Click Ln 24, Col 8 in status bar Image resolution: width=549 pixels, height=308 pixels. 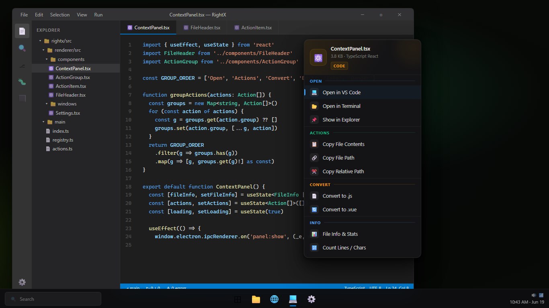397,288
